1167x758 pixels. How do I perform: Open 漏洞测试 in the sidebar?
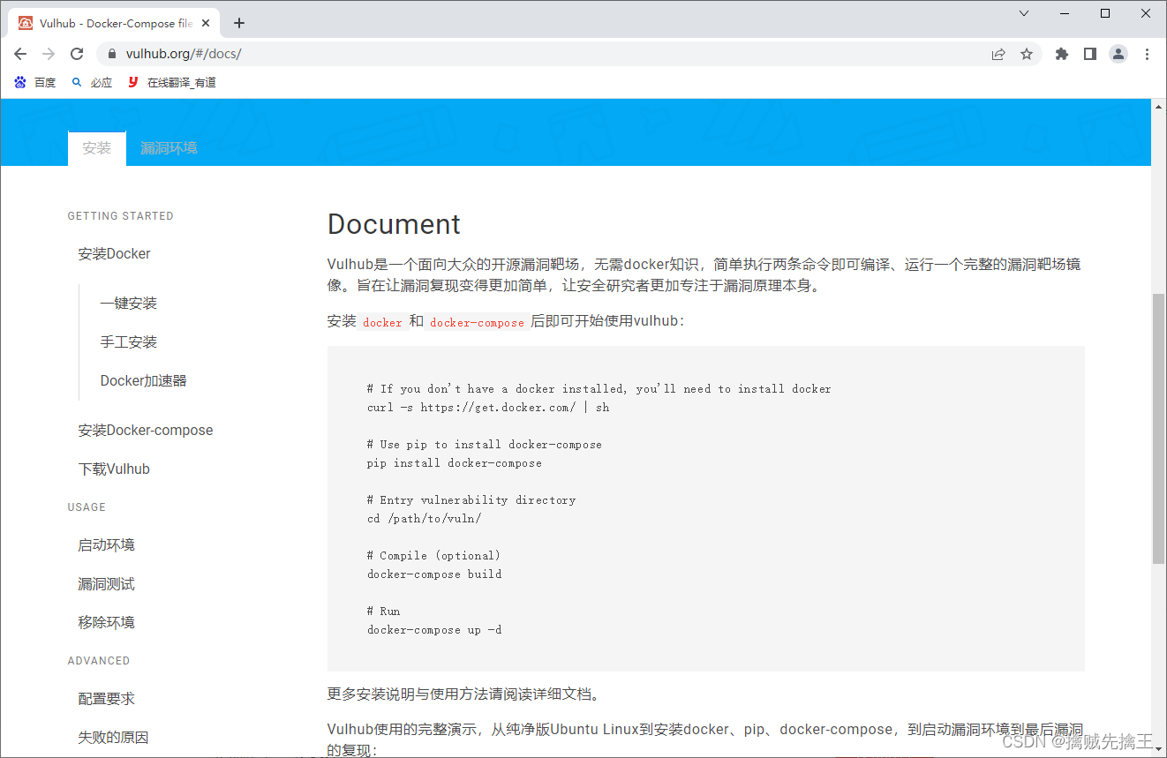tap(106, 584)
